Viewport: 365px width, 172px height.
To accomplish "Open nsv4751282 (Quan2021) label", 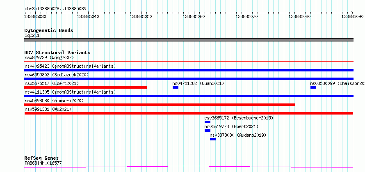I will pyautogui.click(x=198, y=83).
